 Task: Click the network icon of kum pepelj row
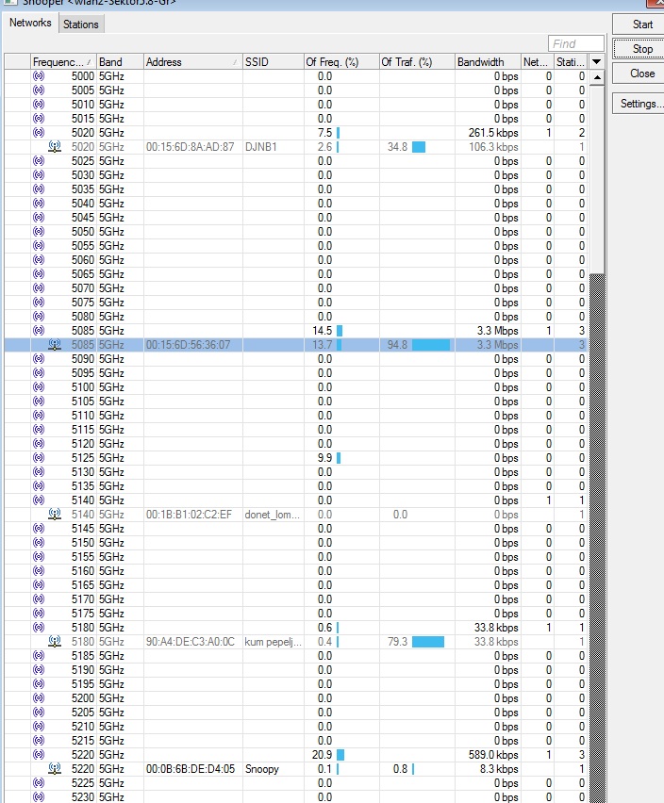55,642
